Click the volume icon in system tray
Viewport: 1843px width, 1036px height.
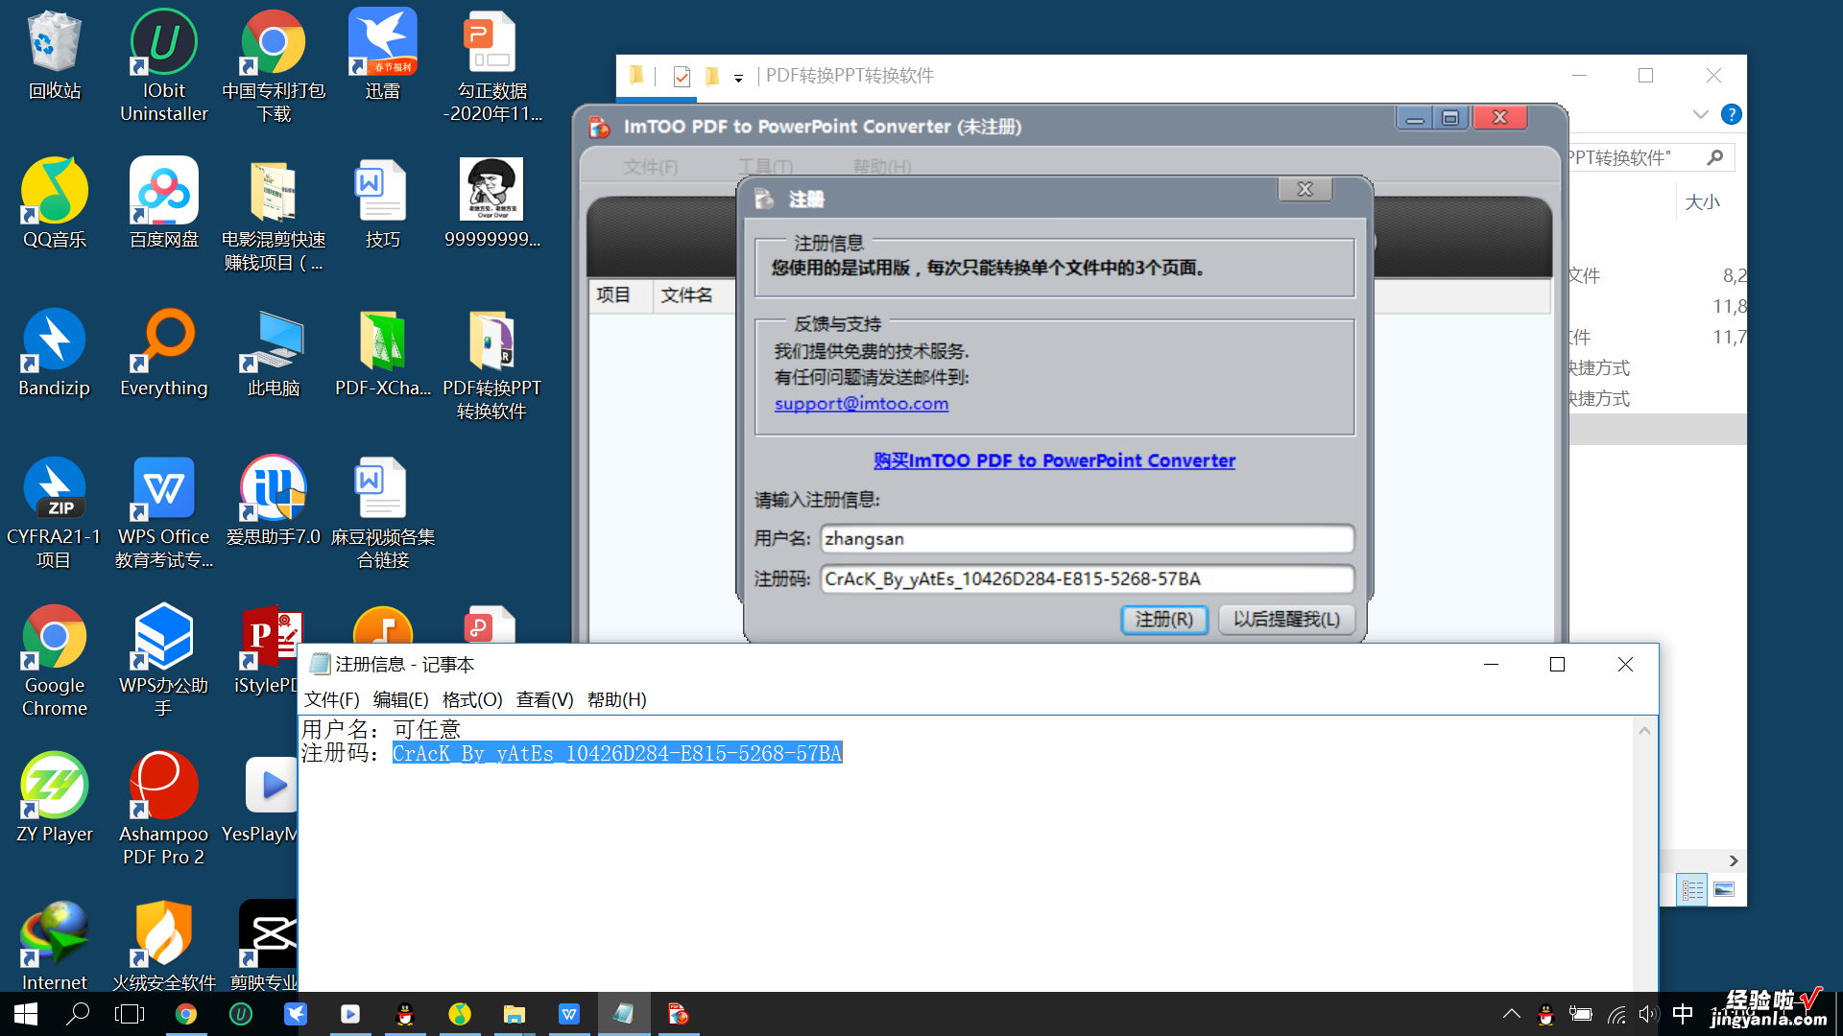point(1648,1014)
